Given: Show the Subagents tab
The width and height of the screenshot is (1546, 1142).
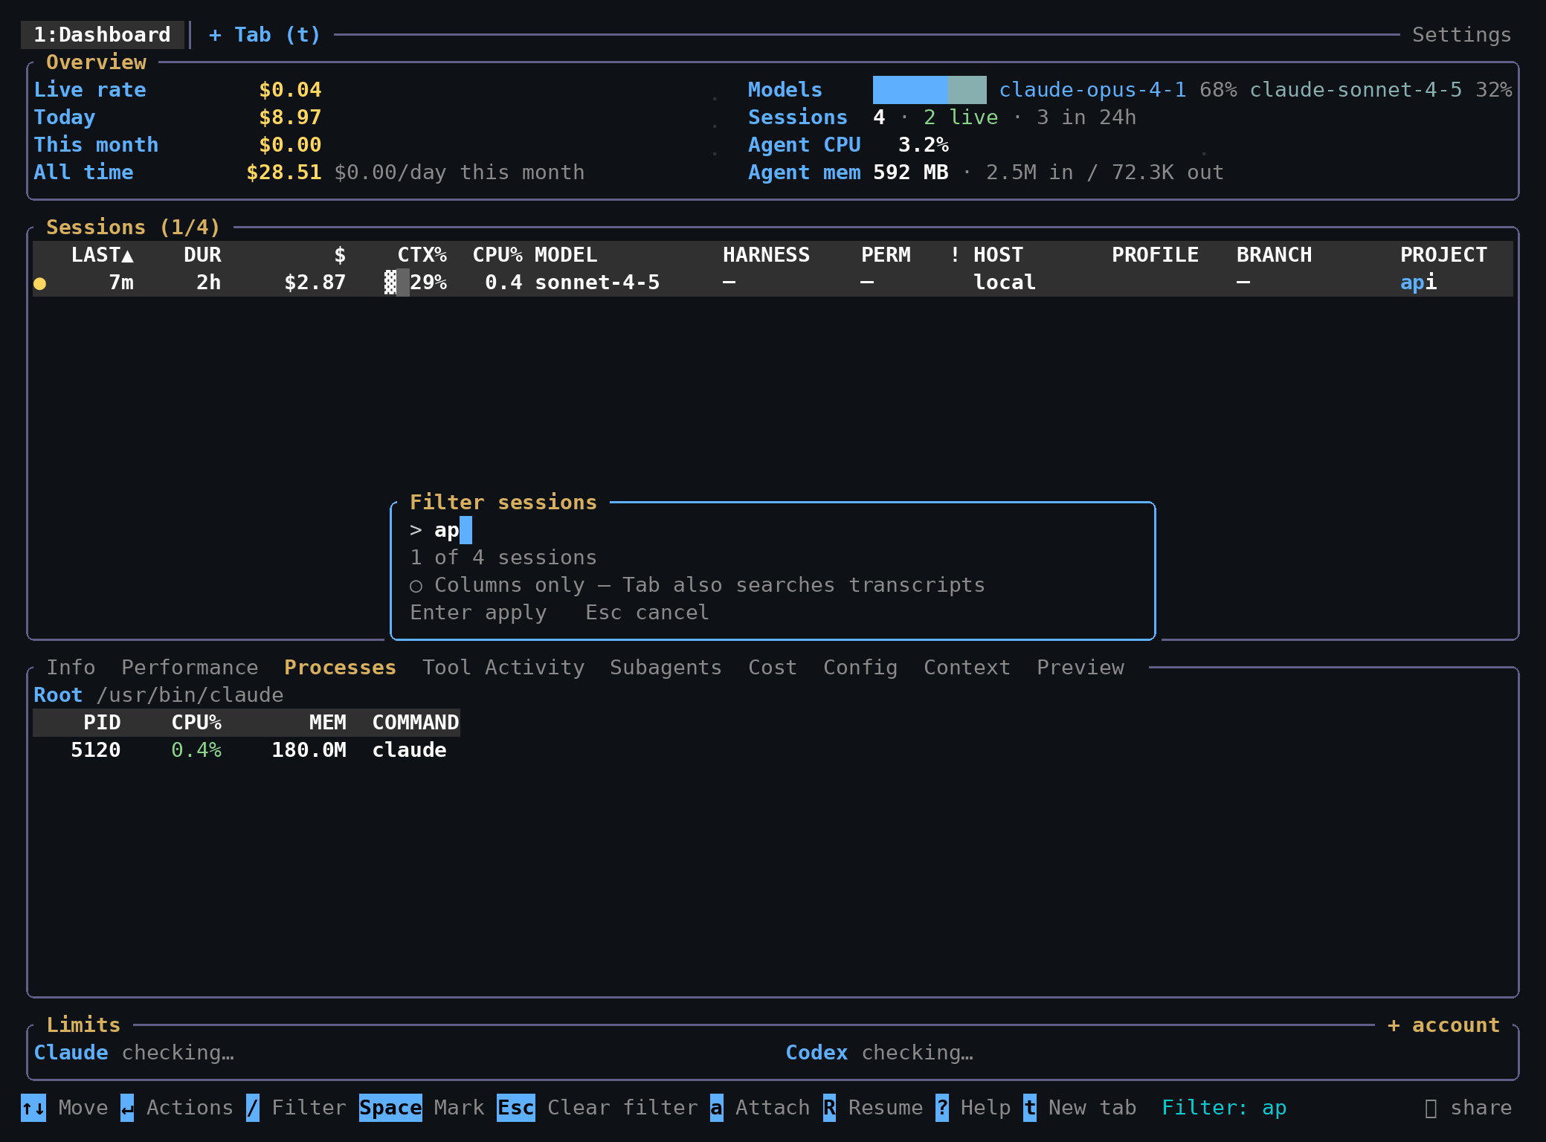Looking at the screenshot, I should 666,668.
